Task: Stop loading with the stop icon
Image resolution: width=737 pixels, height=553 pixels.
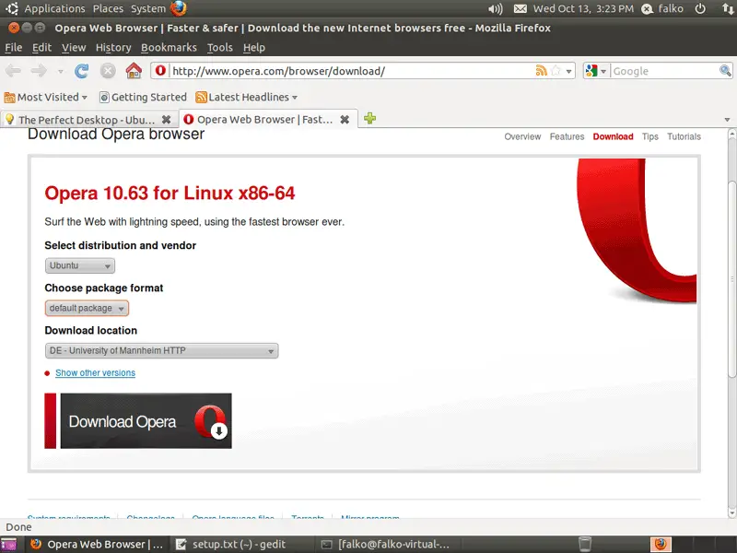Action: [x=108, y=71]
